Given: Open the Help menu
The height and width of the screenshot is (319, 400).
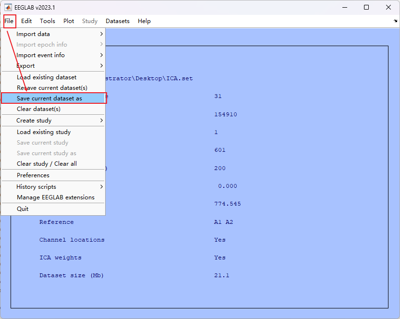Looking at the screenshot, I should point(144,21).
